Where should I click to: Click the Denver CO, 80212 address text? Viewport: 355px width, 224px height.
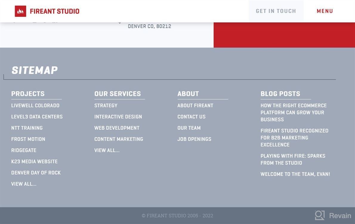pyautogui.click(x=149, y=26)
